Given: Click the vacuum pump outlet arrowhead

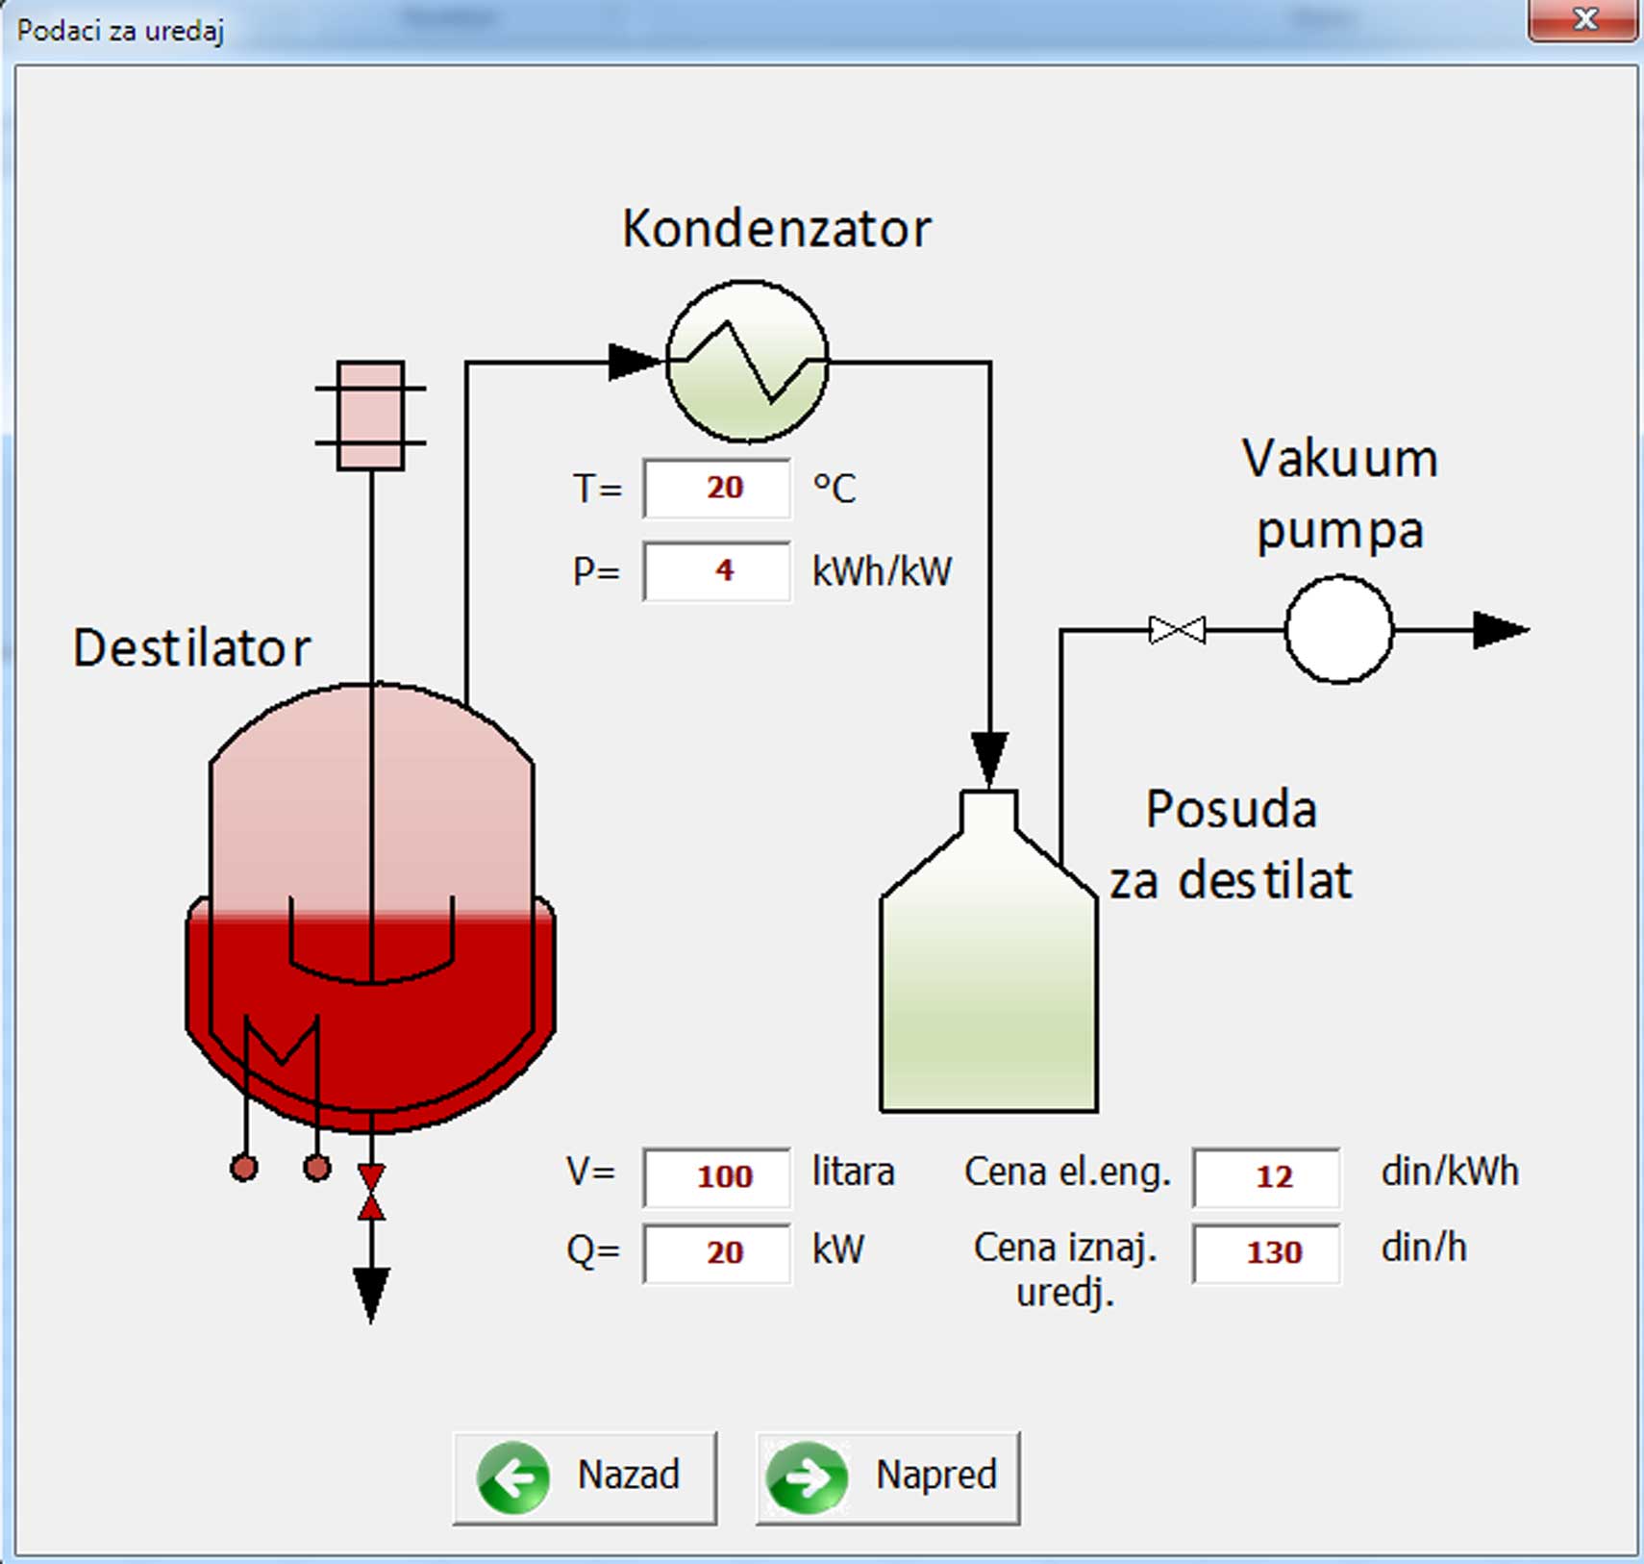Looking at the screenshot, I should pyautogui.click(x=1498, y=630).
